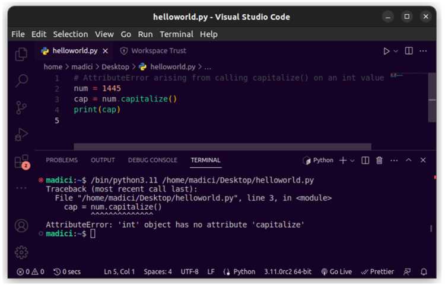Screen dimensions: 445x288
Task: Click Desktop breadcrumb segment
Action: point(115,67)
